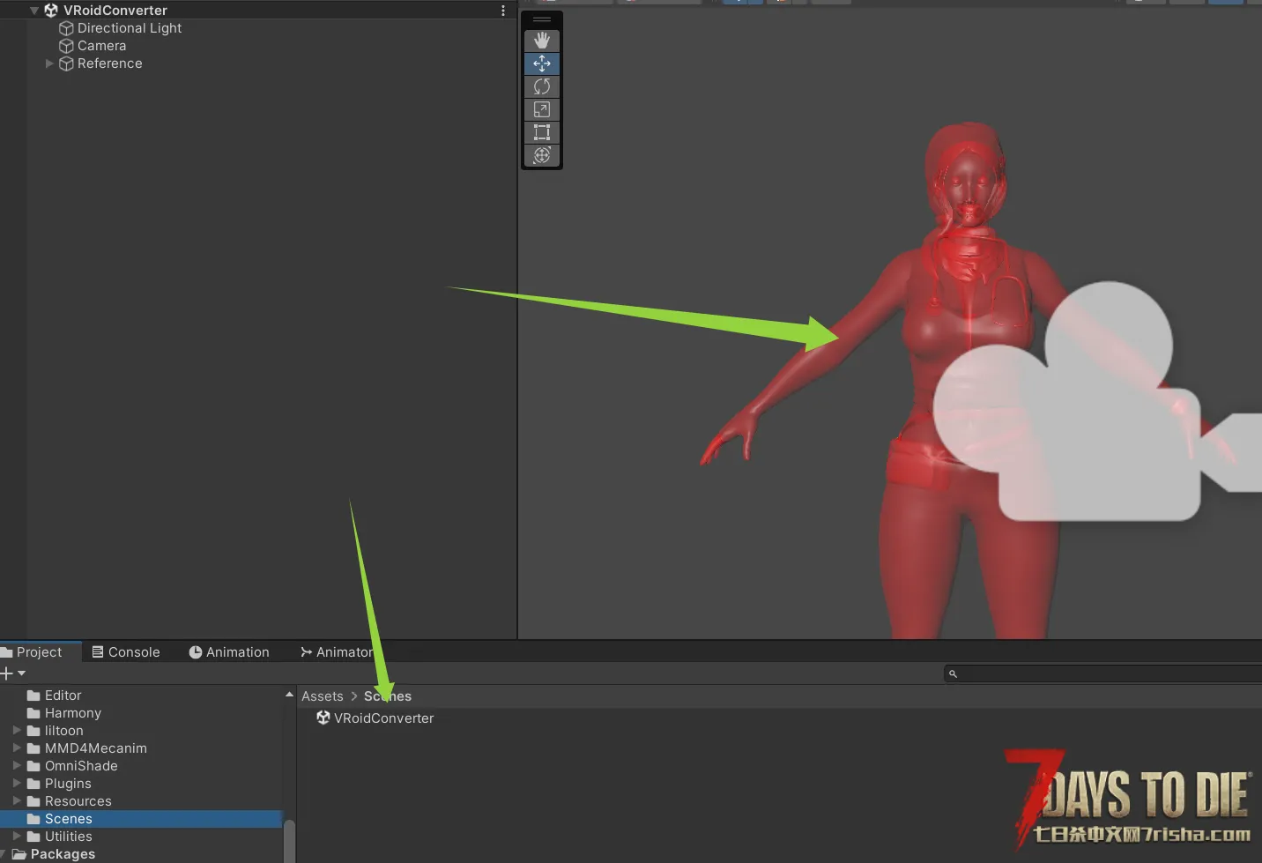Click the Console tab icon
The width and height of the screenshot is (1262, 863).
(98, 652)
